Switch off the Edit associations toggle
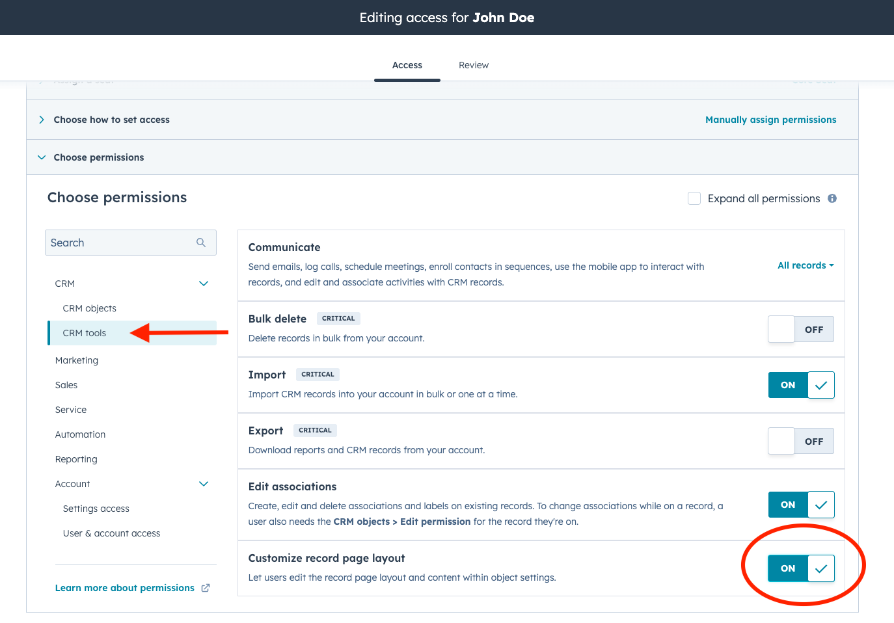894x623 pixels. [x=801, y=505]
